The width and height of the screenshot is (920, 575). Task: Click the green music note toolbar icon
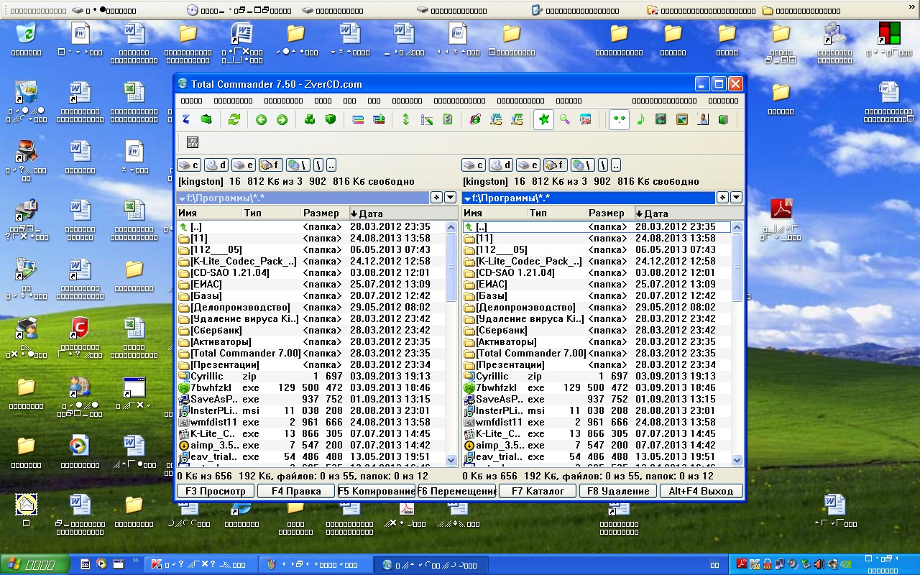(x=640, y=120)
